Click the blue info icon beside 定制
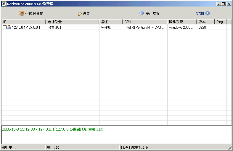This screenshot has height=151, width=233. click(208, 14)
